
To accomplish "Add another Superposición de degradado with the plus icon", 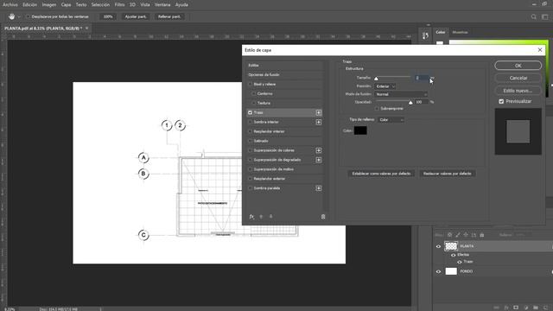I will [319, 160].
